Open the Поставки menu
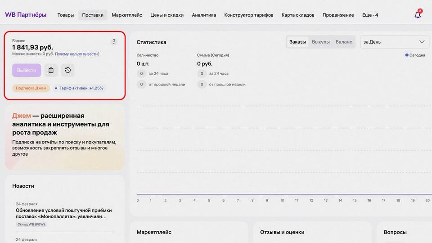Screen dimensions: 432x243 93,15
